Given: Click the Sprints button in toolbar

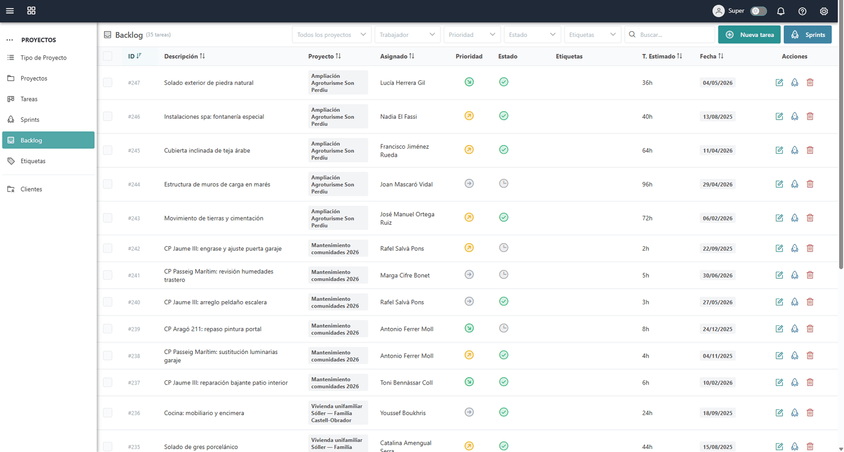Looking at the screenshot, I should 808,34.
